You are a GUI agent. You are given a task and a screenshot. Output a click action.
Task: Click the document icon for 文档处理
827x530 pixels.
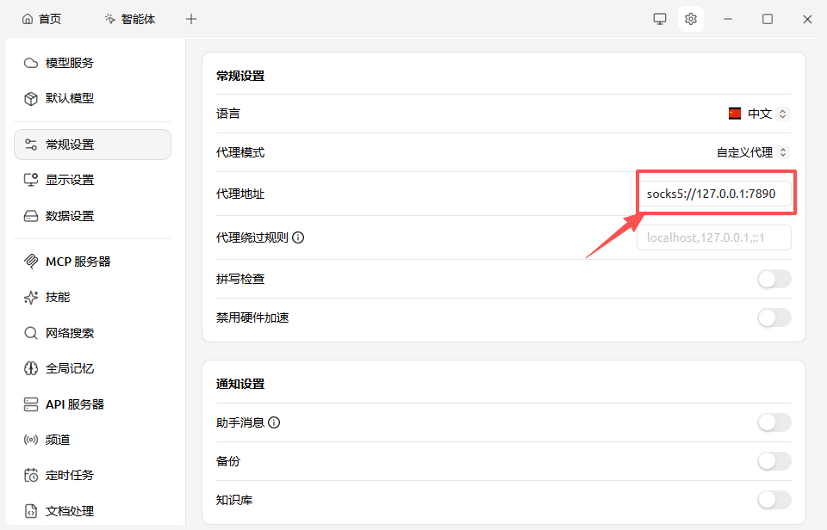pyautogui.click(x=31, y=511)
